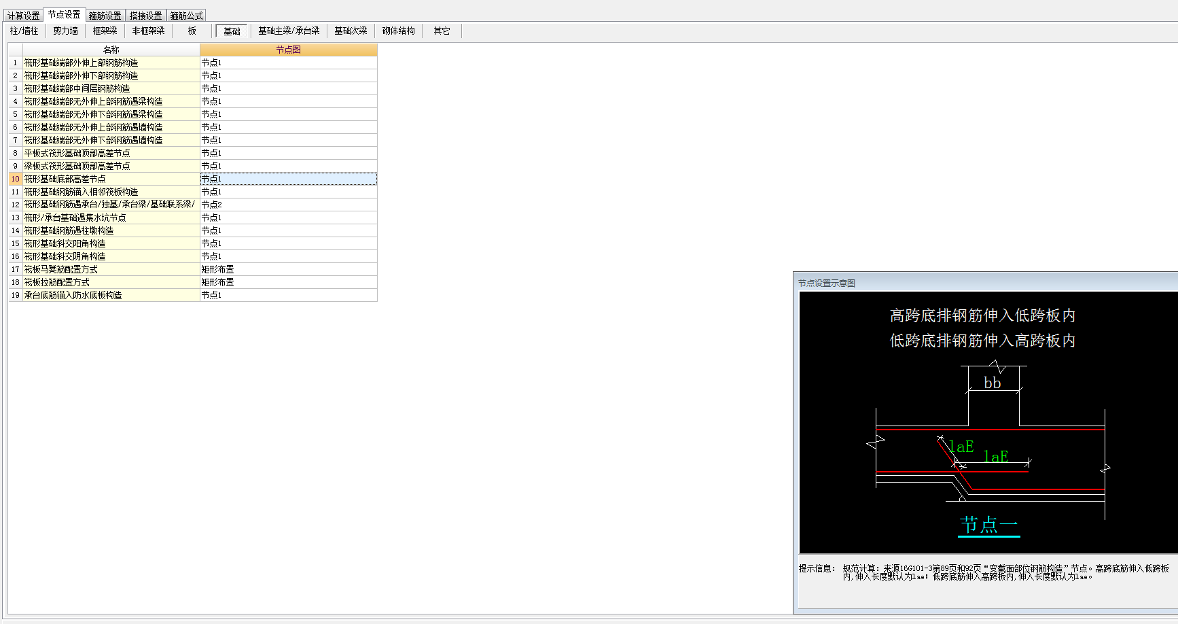Select row 筏形基础端部无外伸上部钢筋遇墙构造
The image size is (1178, 624).
(x=111, y=127)
